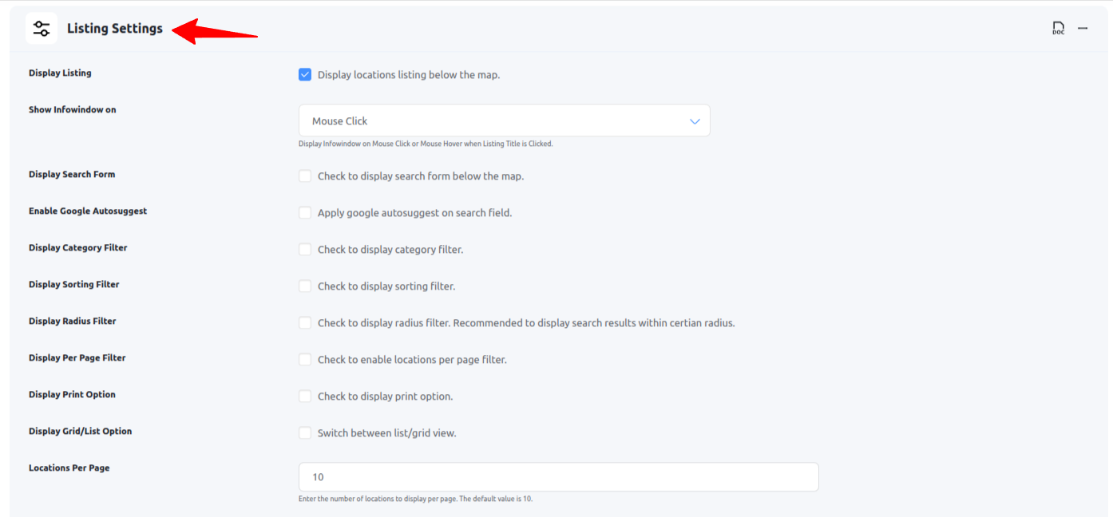Click the Enable Google Autosuggest label

88,211
